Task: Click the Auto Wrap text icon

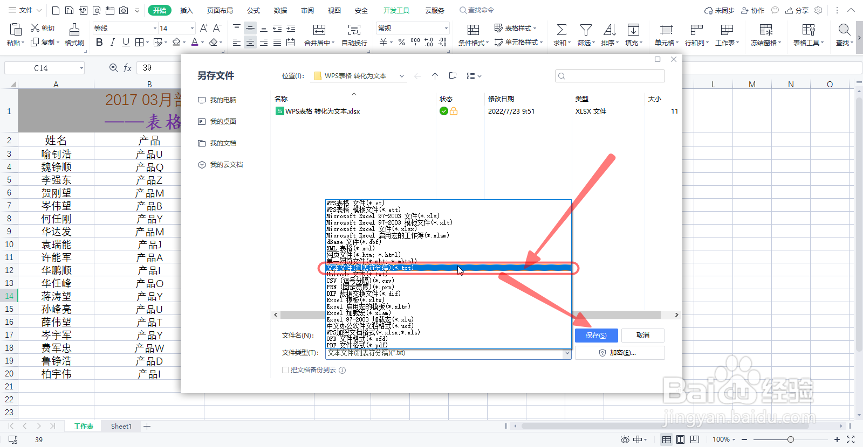Action: point(354,30)
